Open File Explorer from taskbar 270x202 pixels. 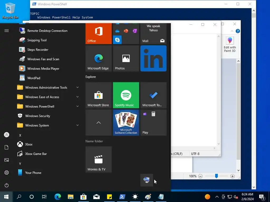71,197
